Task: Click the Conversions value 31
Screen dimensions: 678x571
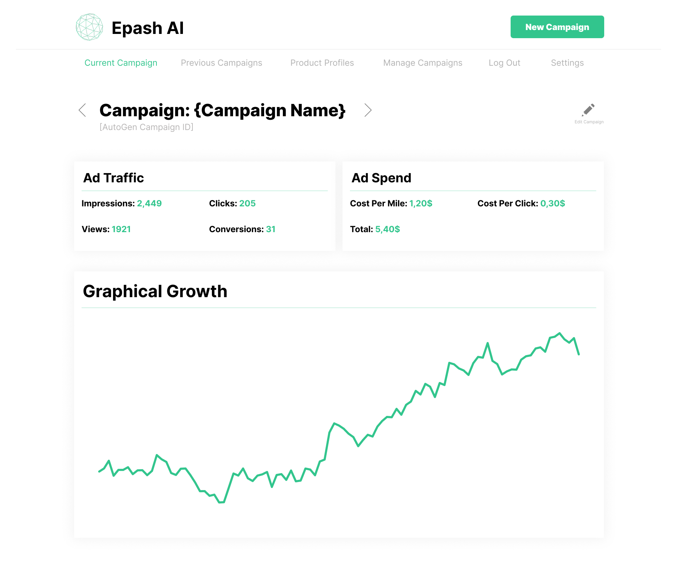Action: [x=270, y=229]
